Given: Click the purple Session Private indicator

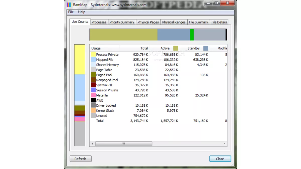Looking at the screenshot, I should [x=94, y=90].
